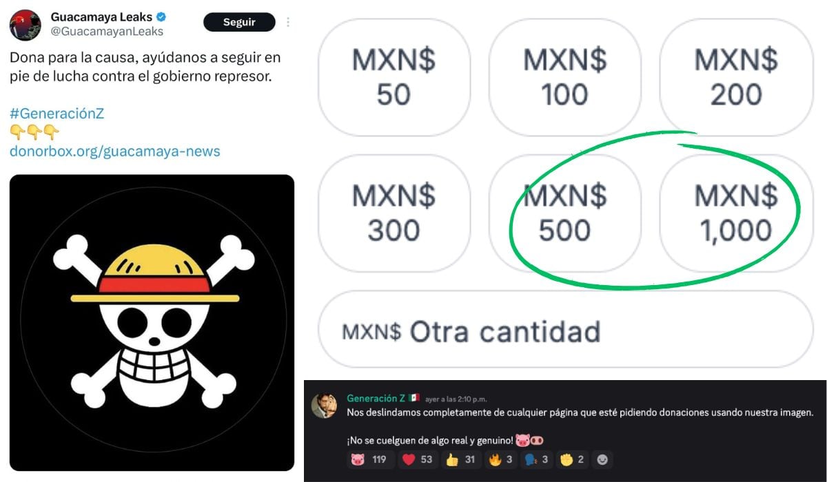
Task: Choose the MXN$ 300 donation option
Action: (x=394, y=213)
